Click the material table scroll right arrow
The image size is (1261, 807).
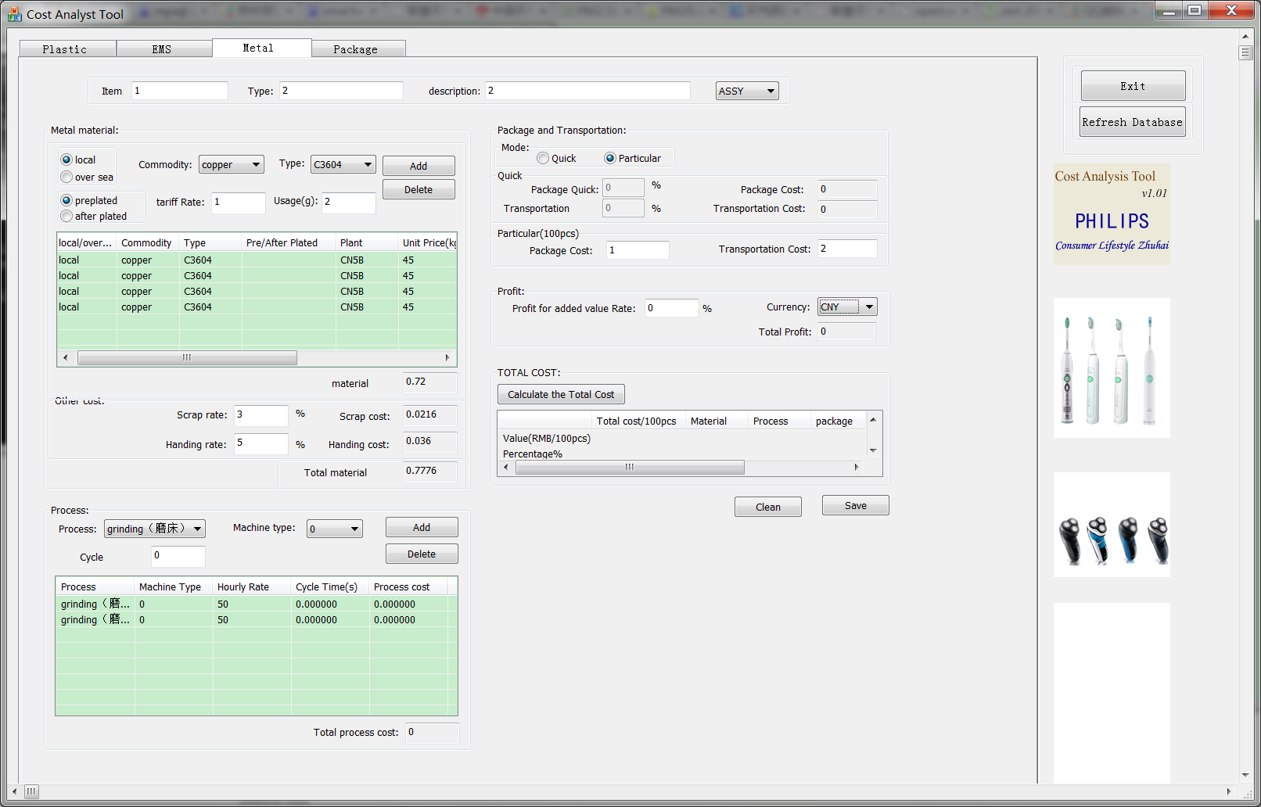pyautogui.click(x=447, y=357)
